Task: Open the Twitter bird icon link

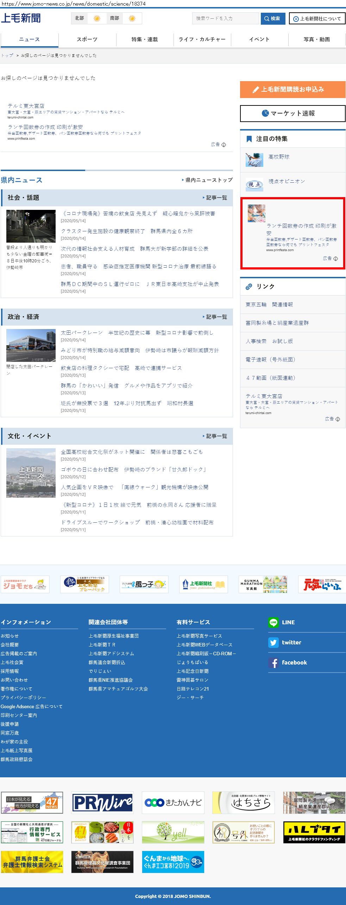Action: tap(273, 642)
